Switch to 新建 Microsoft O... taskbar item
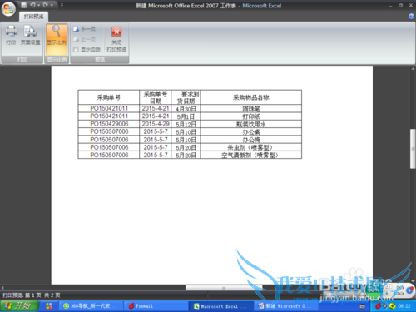This screenshot has height=312, width=416. pos(285,306)
